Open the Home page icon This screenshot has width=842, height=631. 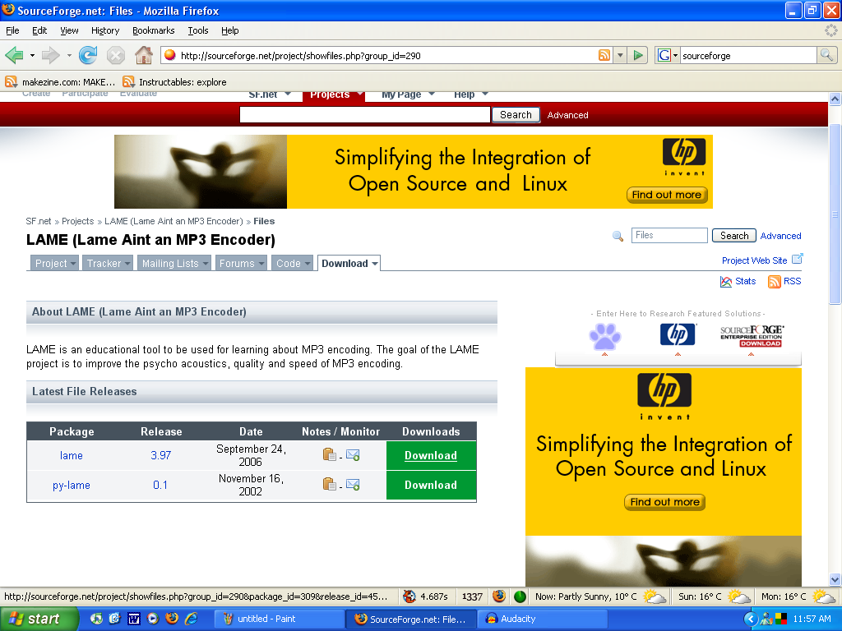143,55
